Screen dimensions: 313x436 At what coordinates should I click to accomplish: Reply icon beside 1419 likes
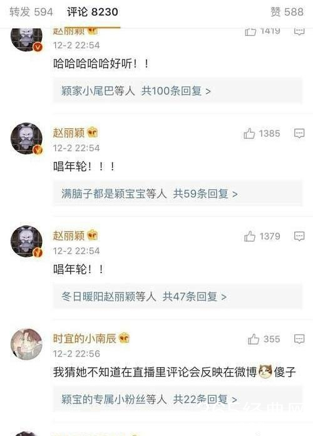click(299, 31)
